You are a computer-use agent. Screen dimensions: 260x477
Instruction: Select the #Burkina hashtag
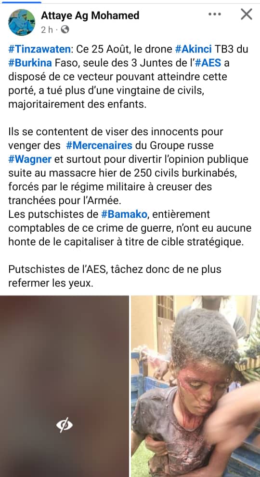pyautogui.click(x=30, y=63)
